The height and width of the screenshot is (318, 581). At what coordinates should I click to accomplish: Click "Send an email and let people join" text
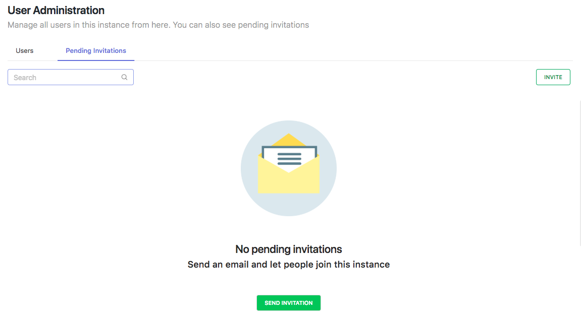click(289, 265)
